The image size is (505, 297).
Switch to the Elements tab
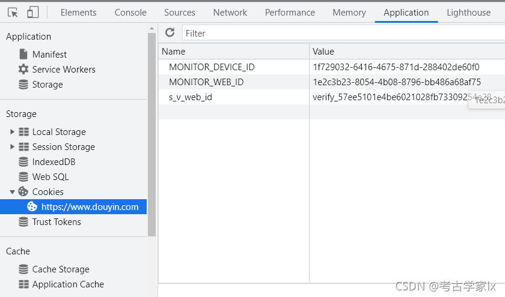point(79,13)
